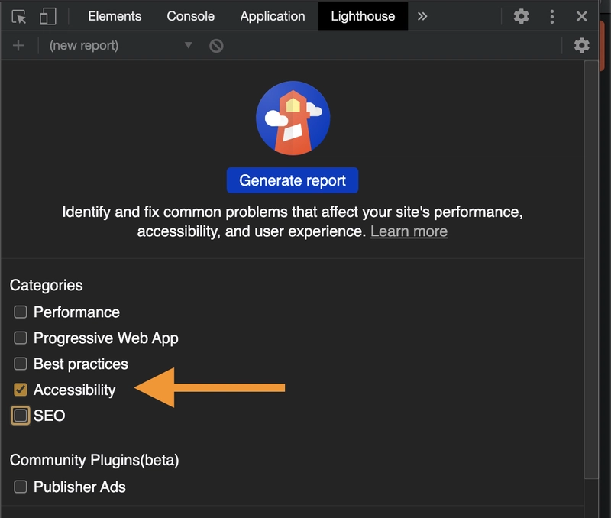Enable the Performance category checkbox
Screen dimensions: 611x518
[21, 312]
